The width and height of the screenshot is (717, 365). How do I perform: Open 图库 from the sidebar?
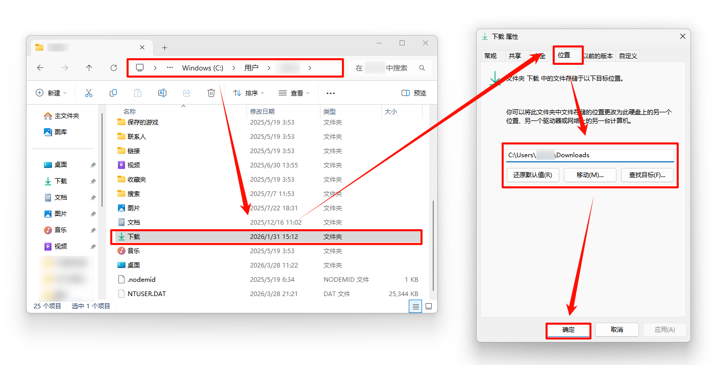click(x=57, y=132)
